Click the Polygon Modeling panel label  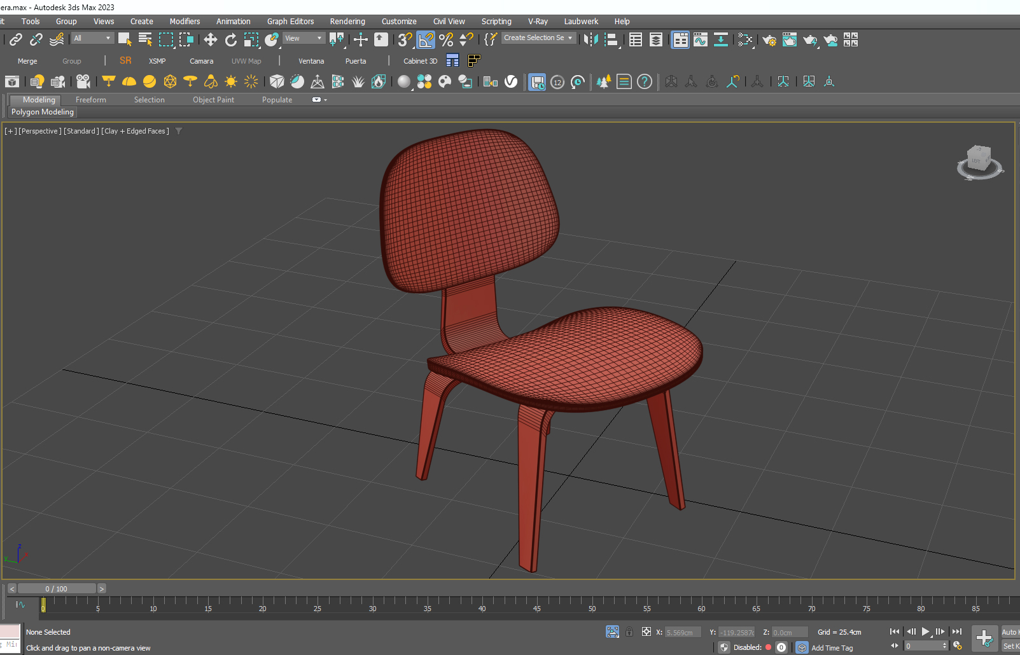point(43,112)
